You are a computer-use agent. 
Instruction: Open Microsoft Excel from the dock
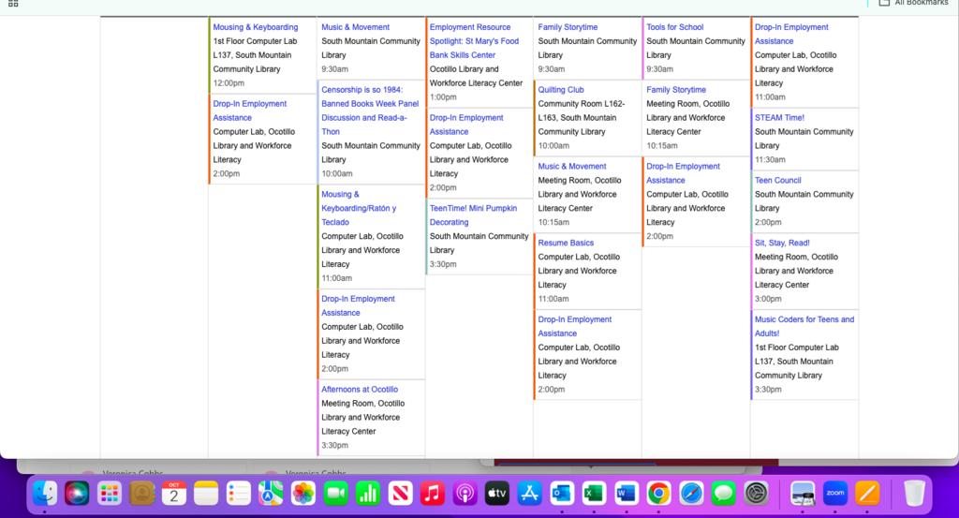(593, 493)
